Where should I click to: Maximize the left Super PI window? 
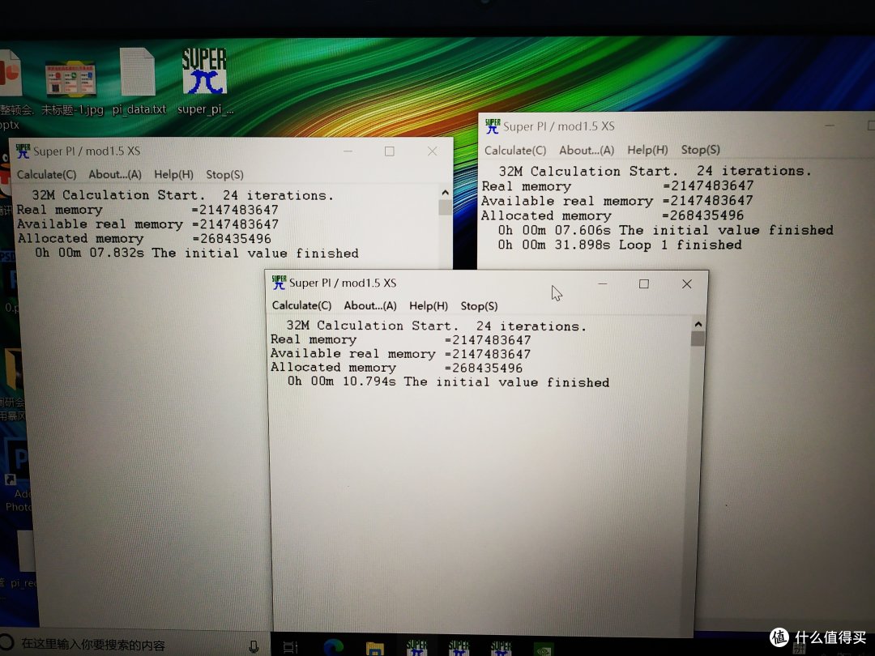click(390, 151)
